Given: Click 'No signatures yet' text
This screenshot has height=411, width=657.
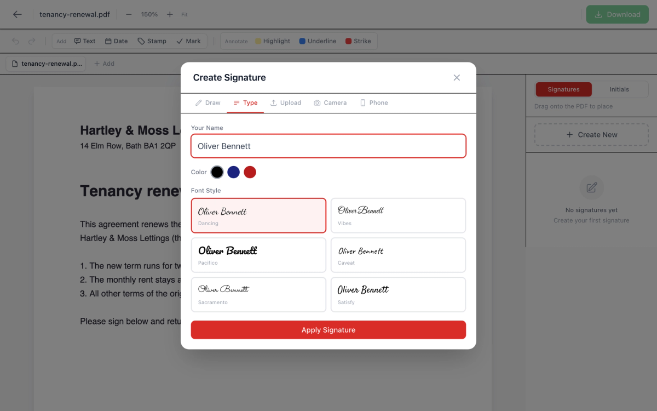Looking at the screenshot, I should pos(591,210).
